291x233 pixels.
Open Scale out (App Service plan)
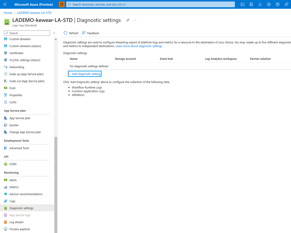click(x=27, y=81)
